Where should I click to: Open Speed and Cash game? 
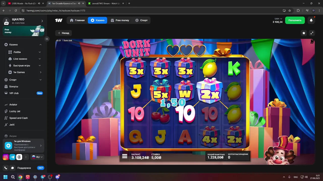tap(18, 118)
